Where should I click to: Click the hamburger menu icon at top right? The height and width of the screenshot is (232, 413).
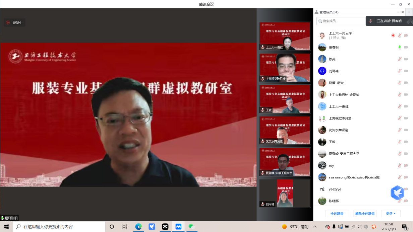click(x=409, y=12)
